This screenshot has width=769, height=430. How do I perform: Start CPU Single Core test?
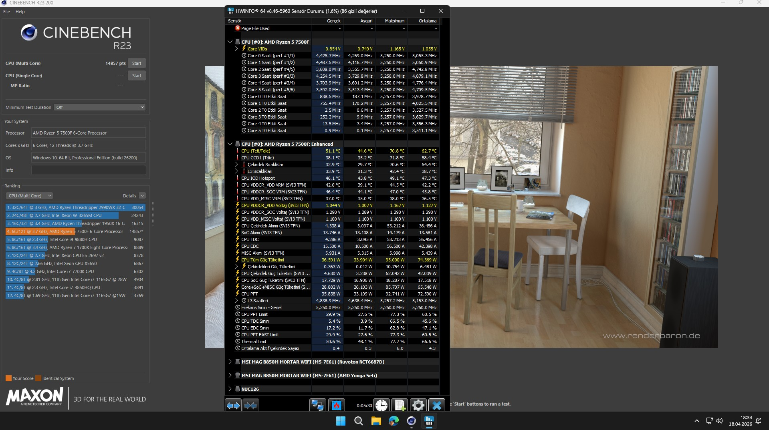(137, 76)
